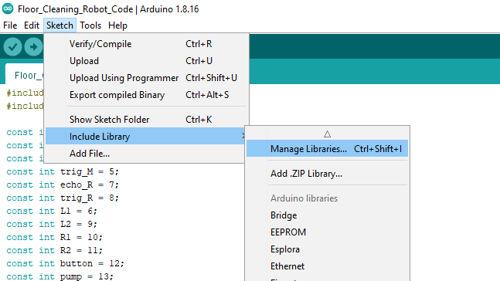Select Show Sketch Folder

click(x=146, y=120)
